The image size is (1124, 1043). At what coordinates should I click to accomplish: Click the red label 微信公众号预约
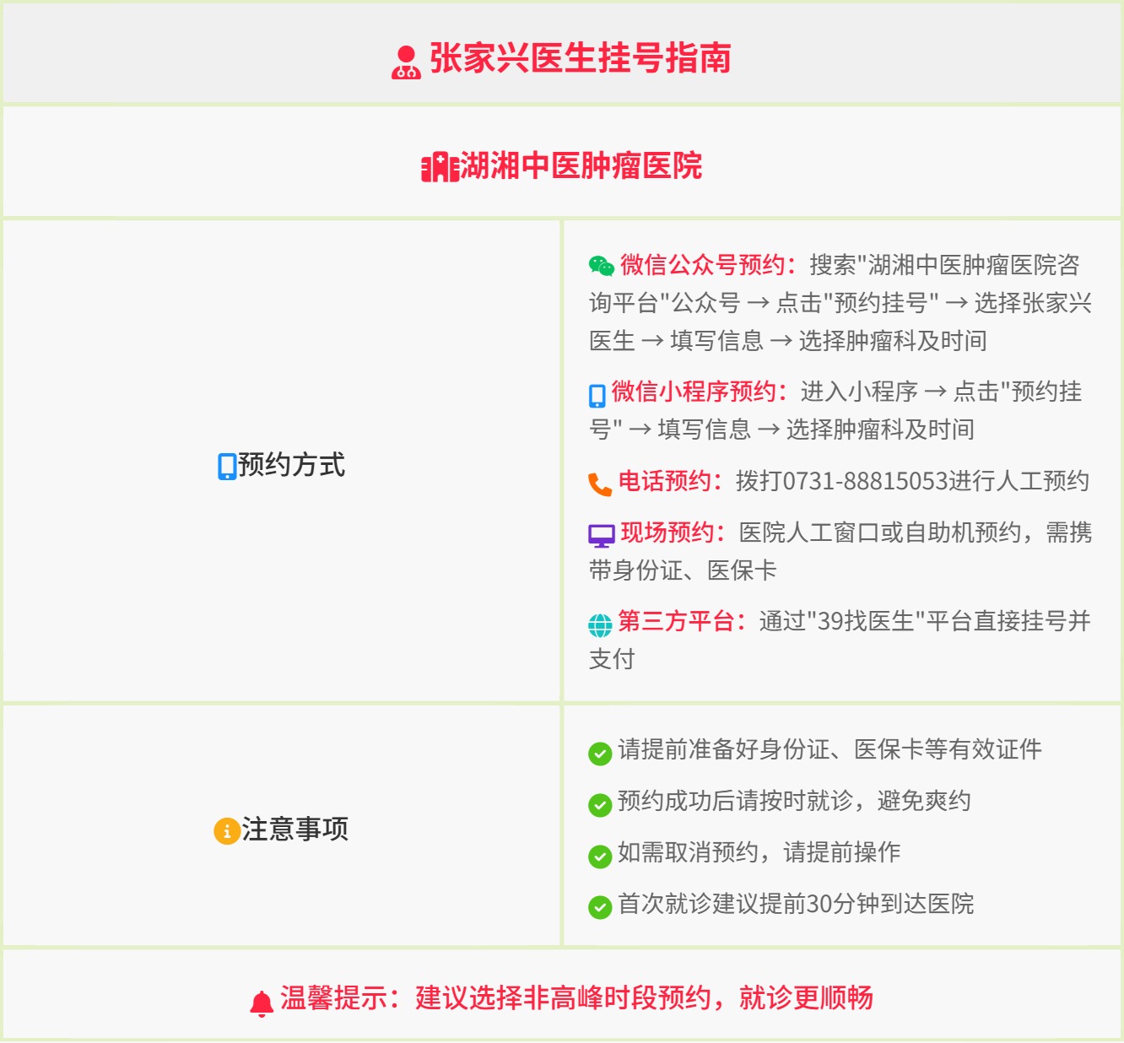point(709,265)
